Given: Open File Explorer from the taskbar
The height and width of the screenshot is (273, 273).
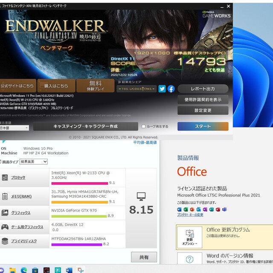Looking at the screenshot, I should coord(12,270).
